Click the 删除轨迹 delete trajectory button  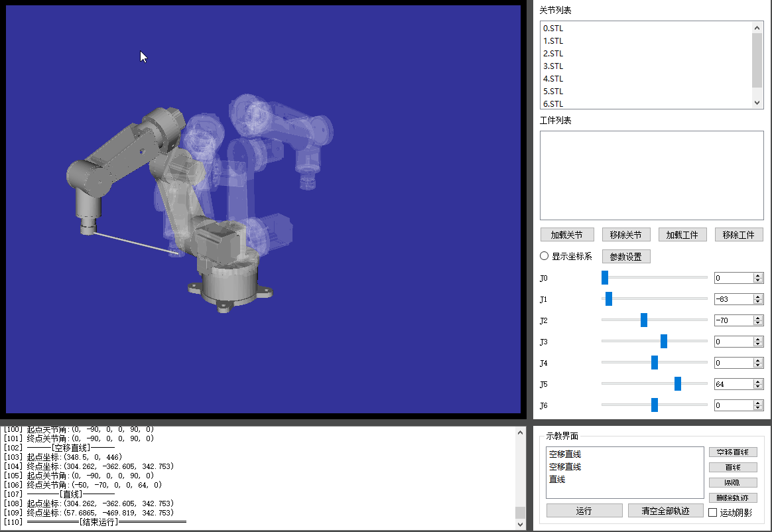[733, 498]
